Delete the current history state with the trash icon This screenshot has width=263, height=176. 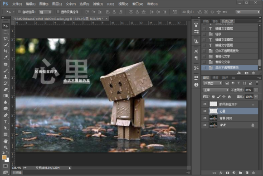click(x=253, y=73)
